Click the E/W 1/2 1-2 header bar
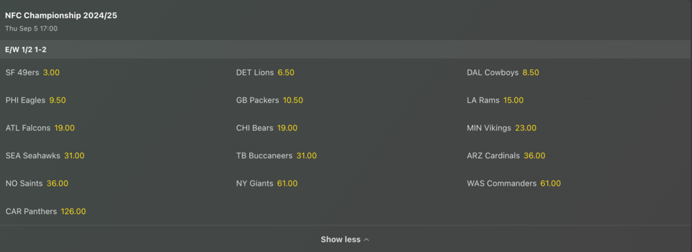Screen dimensions: 692x252 pos(346,50)
